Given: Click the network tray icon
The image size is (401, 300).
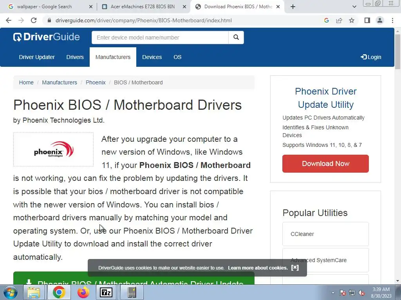Looking at the screenshot, I should pyautogui.click(x=352, y=293).
